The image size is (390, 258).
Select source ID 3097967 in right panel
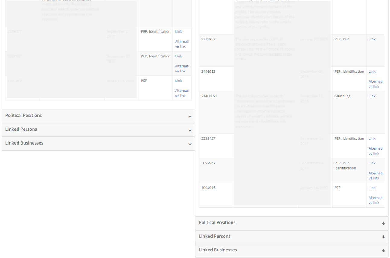216,170
